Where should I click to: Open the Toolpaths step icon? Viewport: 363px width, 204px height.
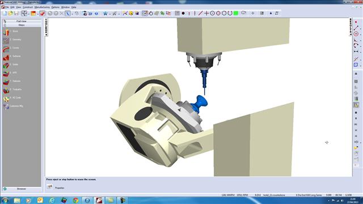6,91
